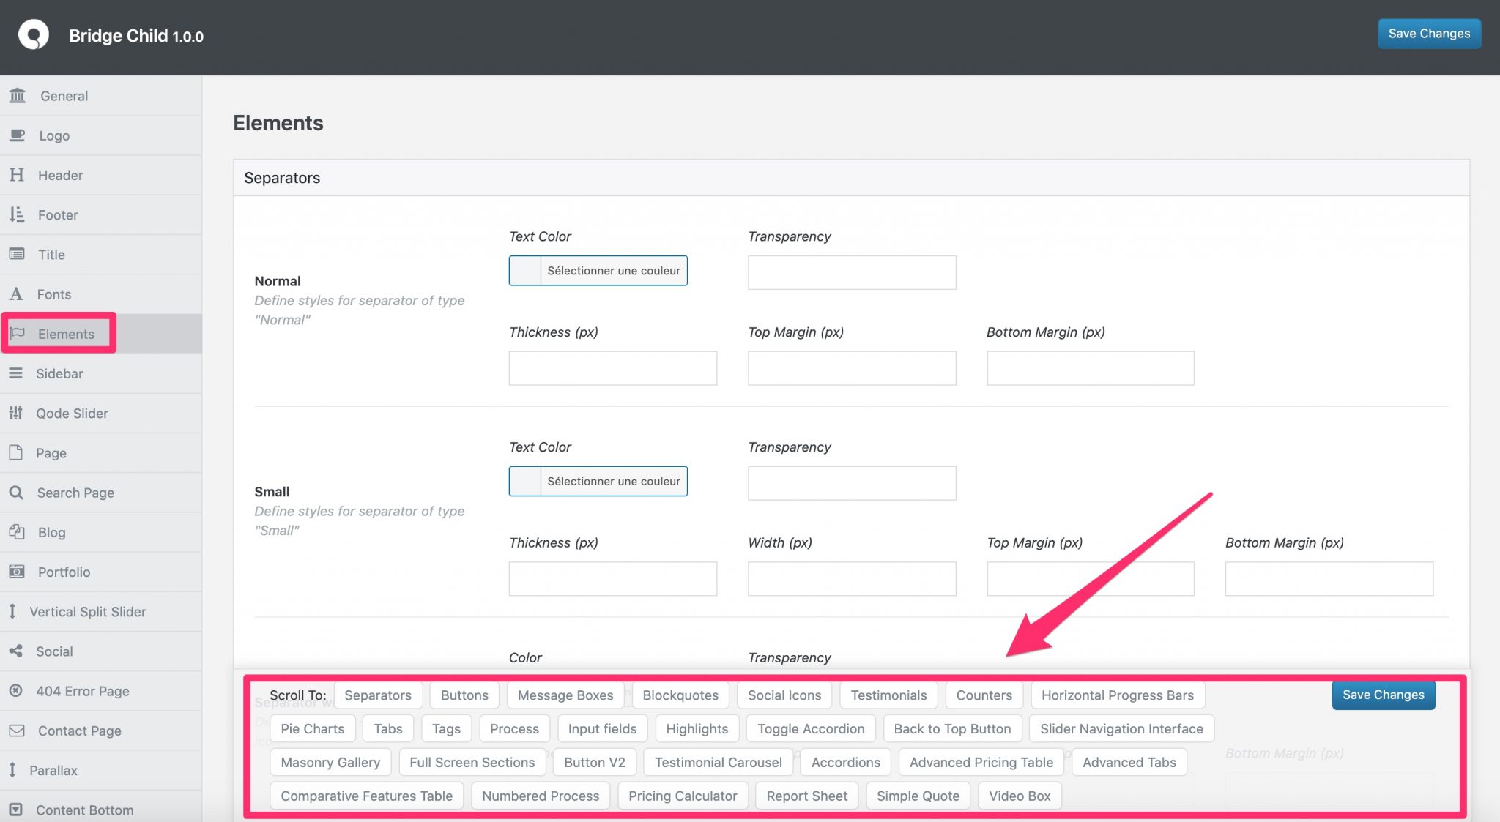Viewport: 1500px width, 822px height.
Task: Click the Header H icon
Action: (17, 175)
